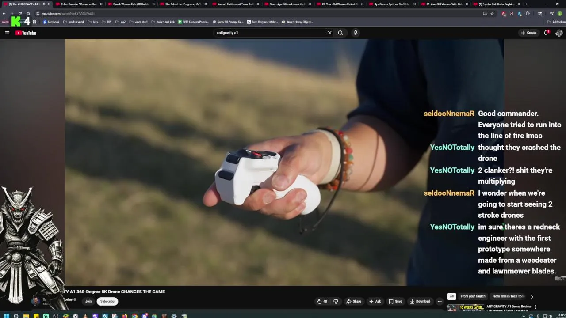The height and width of the screenshot is (318, 566).
Task: Open the 'work related' bookmark folder
Action: point(73,22)
